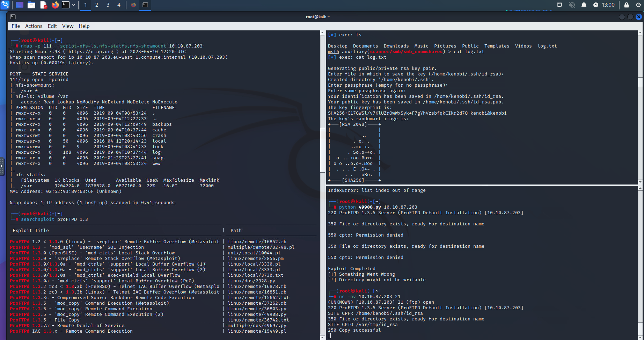Click the 'msf6' prompt text
The image size is (644, 340).
point(334,52)
